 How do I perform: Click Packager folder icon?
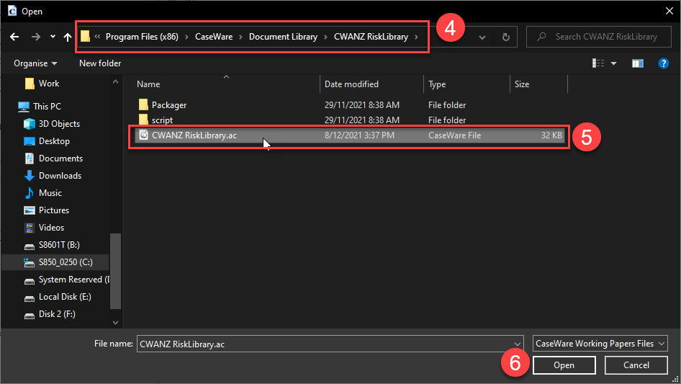[143, 104]
